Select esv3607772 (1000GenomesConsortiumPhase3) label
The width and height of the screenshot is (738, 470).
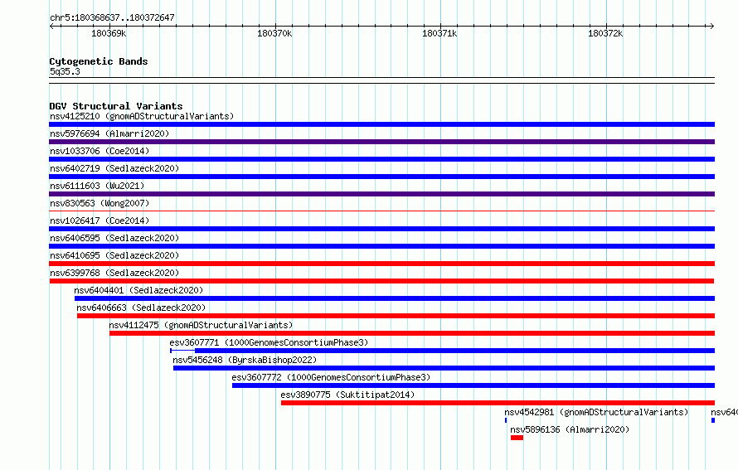pos(331,377)
